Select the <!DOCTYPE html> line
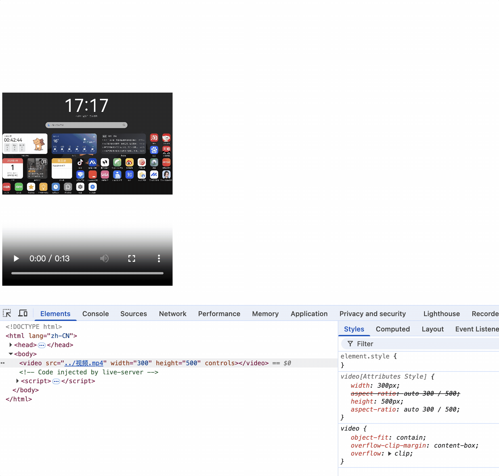This screenshot has width=499, height=476. coord(34,327)
